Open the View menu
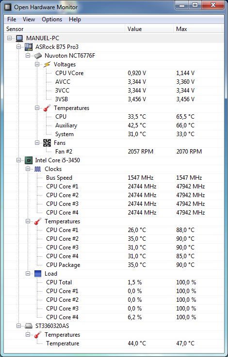The height and width of the screenshot is (357, 228). pyautogui.click(x=29, y=19)
